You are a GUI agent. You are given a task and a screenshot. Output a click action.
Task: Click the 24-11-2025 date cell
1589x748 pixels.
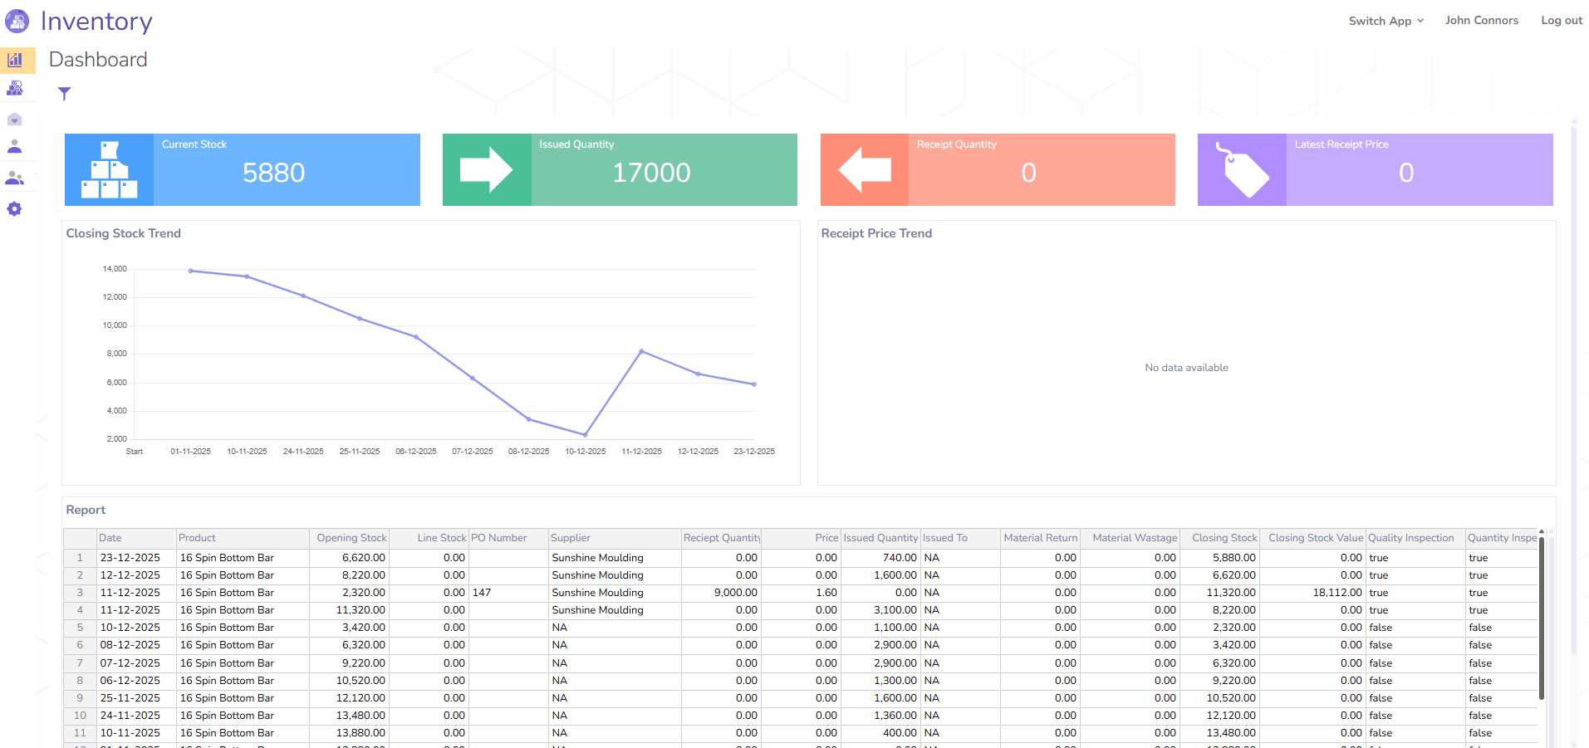(136, 716)
